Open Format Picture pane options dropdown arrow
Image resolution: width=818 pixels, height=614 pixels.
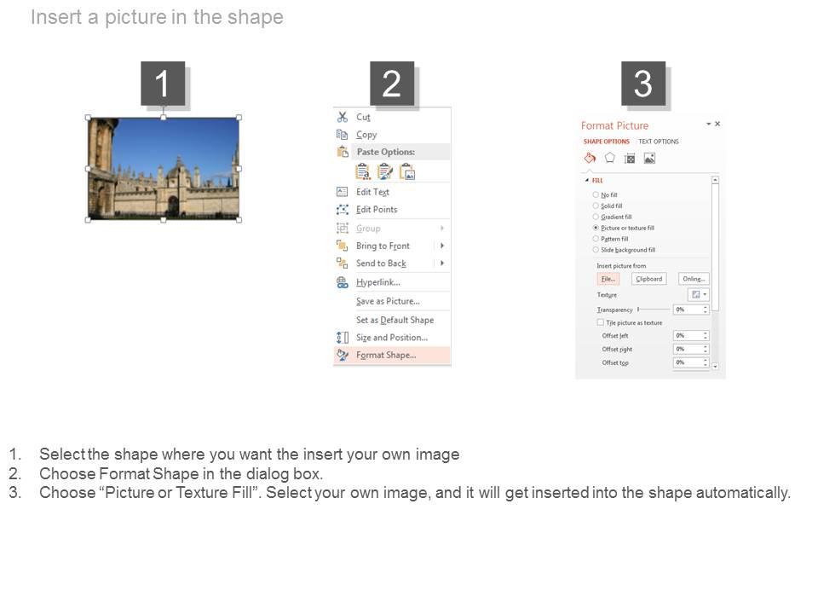click(708, 124)
